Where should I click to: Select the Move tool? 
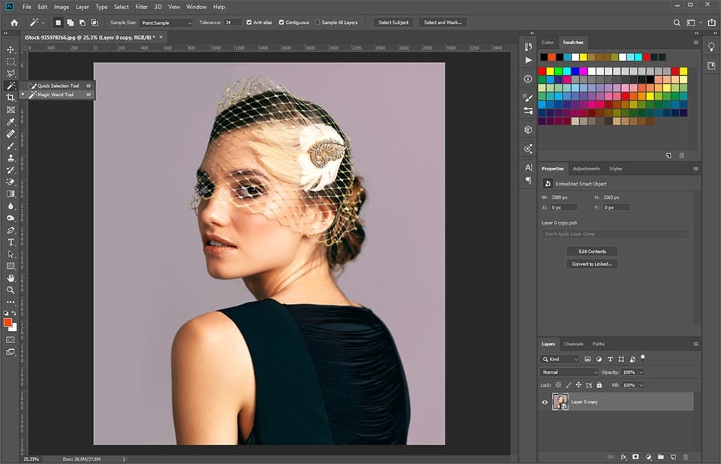pyautogui.click(x=11, y=50)
